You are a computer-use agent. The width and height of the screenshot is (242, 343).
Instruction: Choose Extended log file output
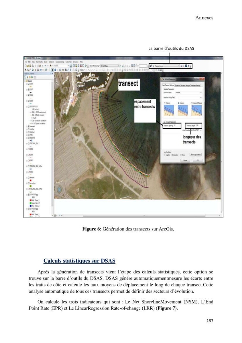[172, 155]
